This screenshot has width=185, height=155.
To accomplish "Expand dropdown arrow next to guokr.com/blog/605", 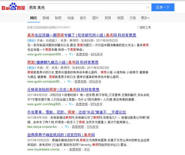I will pos(66,105).
